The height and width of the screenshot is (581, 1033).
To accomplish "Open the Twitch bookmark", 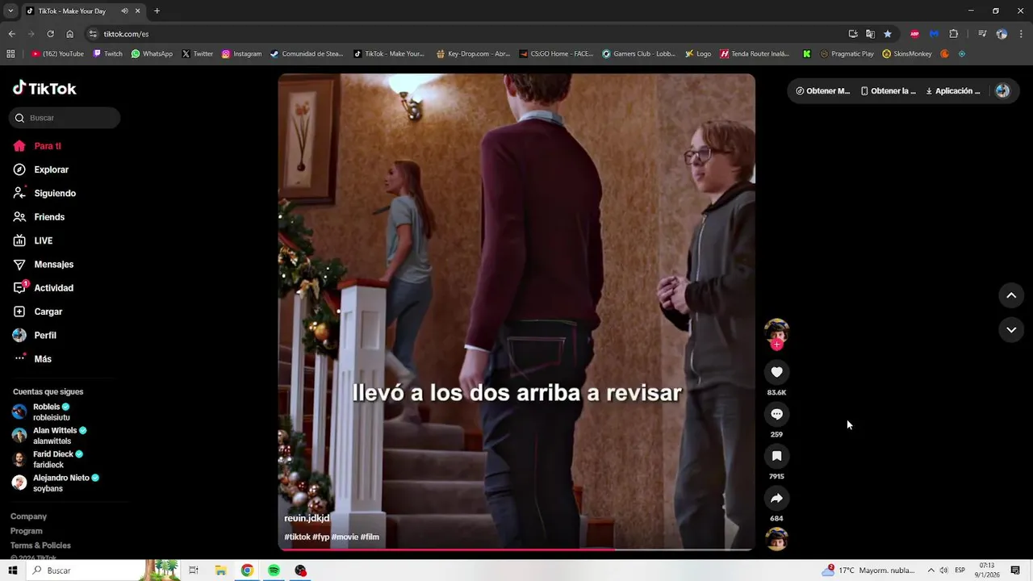I will [x=108, y=54].
